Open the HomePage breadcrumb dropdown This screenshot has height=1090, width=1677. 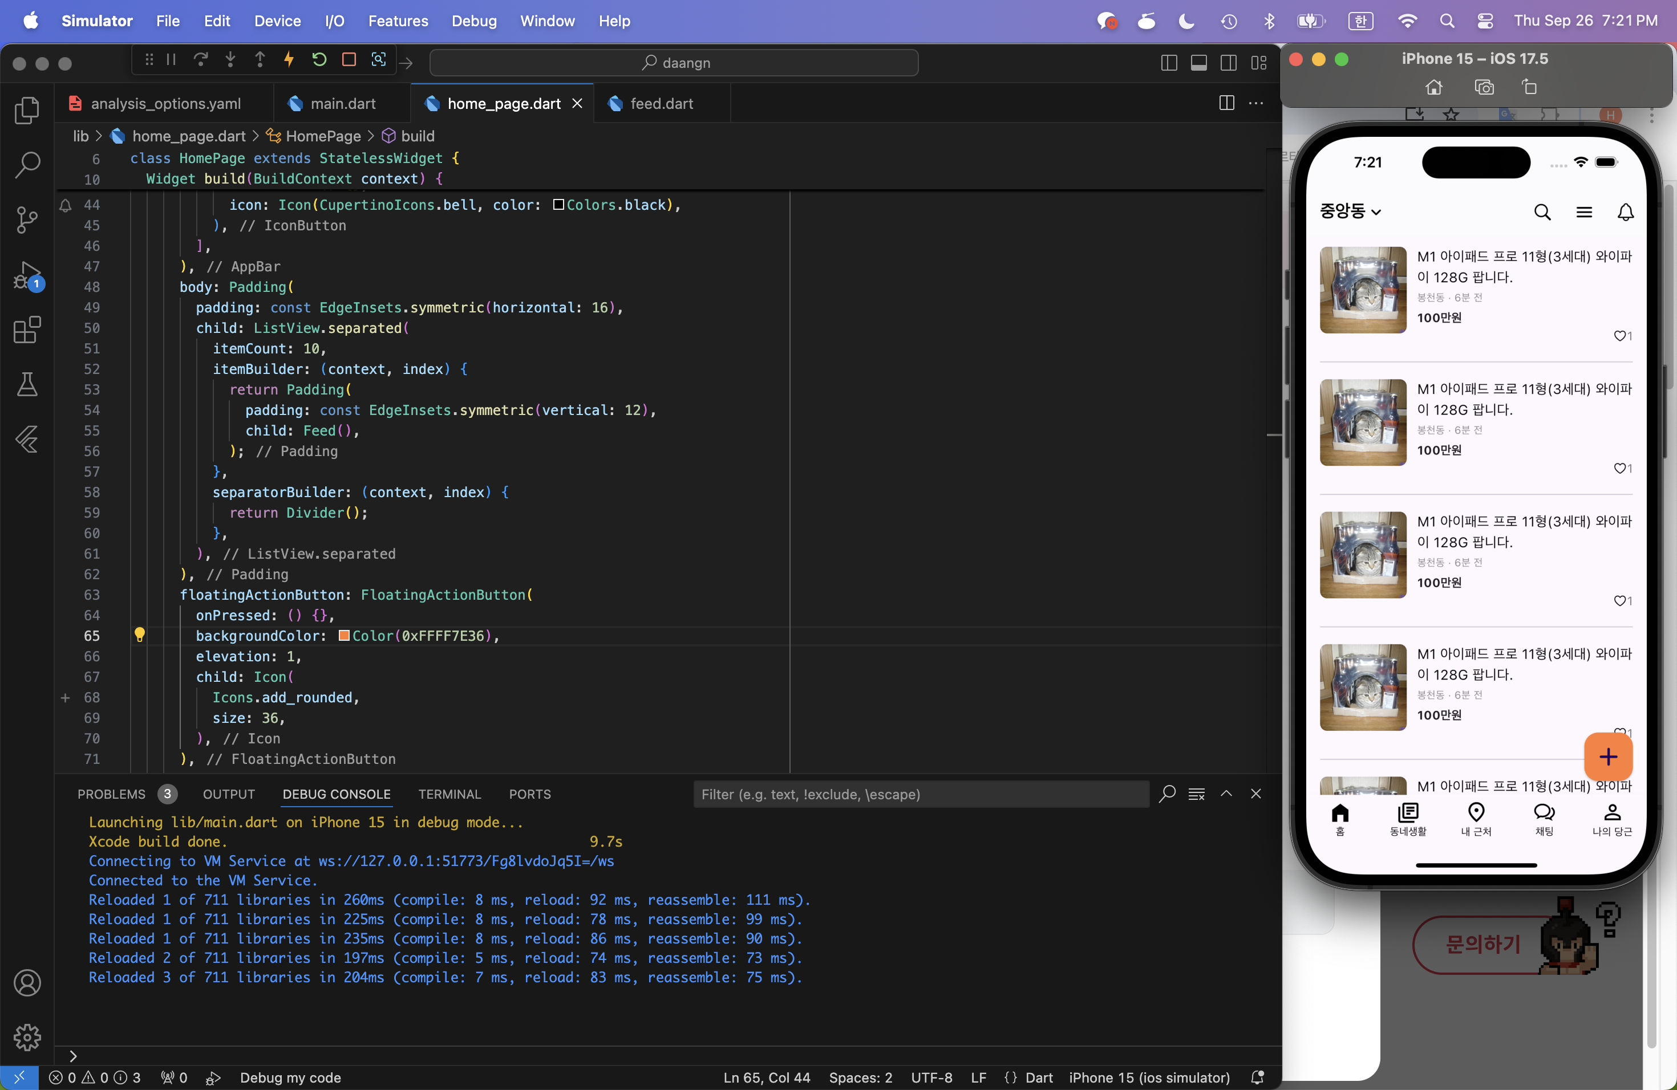[314, 136]
